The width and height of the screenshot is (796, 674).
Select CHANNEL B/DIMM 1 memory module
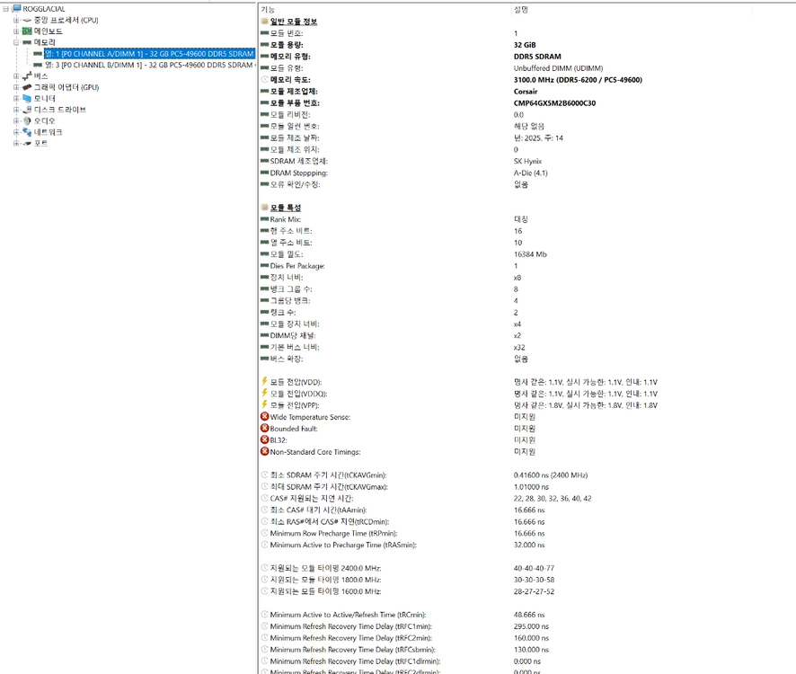tap(149, 65)
